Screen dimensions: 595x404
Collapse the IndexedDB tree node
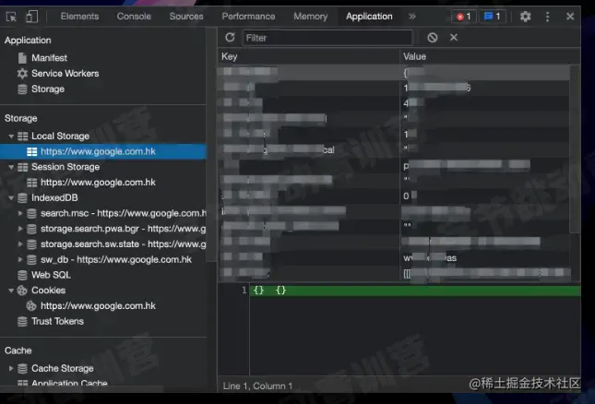pyautogui.click(x=11, y=198)
